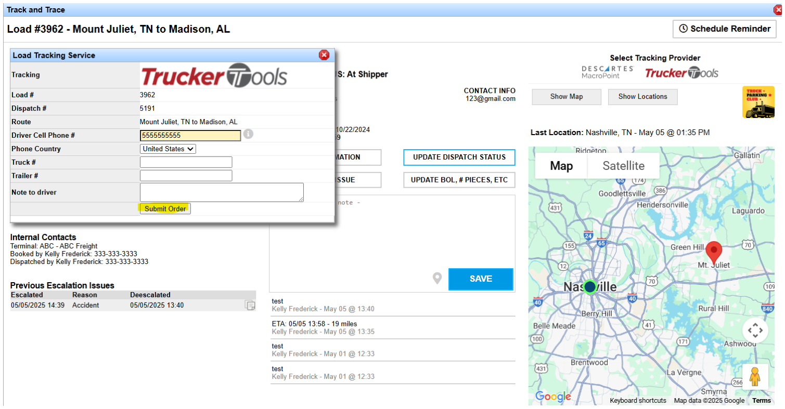Click the Schedule Reminder button
This screenshot has width=785, height=409.
tap(725, 29)
